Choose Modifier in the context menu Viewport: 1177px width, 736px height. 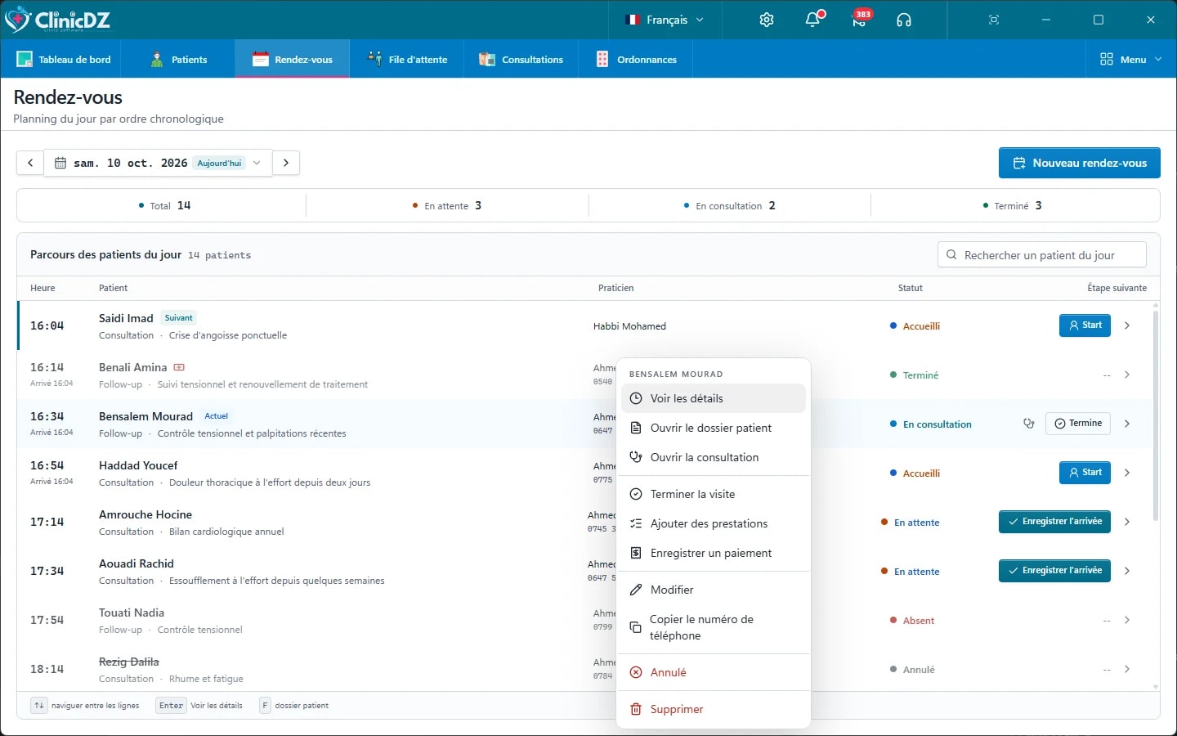pyautogui.click(x=714, y=590)
